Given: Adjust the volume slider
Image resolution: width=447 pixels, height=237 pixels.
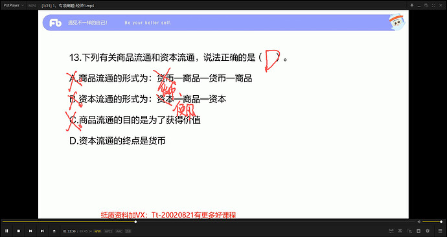Looking at the screenshot, I should click(x=432, y=221).
